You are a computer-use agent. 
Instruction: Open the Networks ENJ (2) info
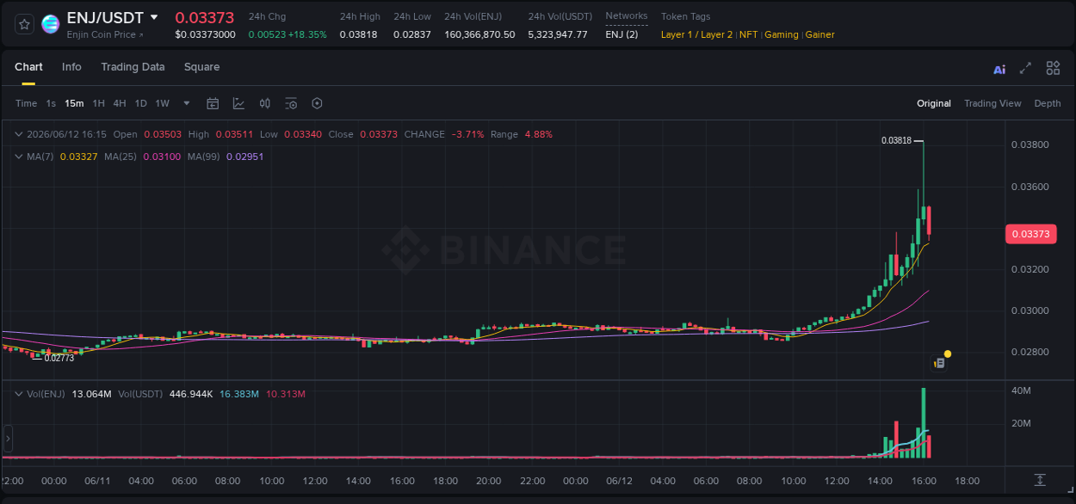pos(621,34)
